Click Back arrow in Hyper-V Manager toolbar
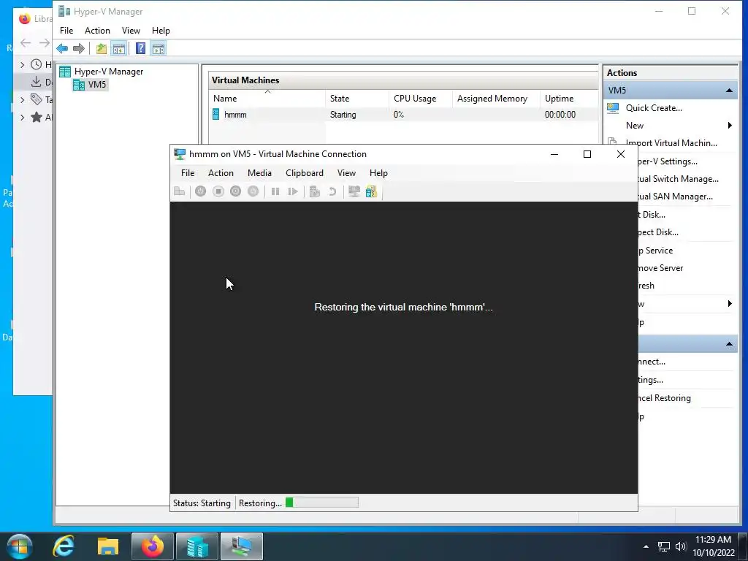This screenshot has height=561, width=748. point(62,48)
